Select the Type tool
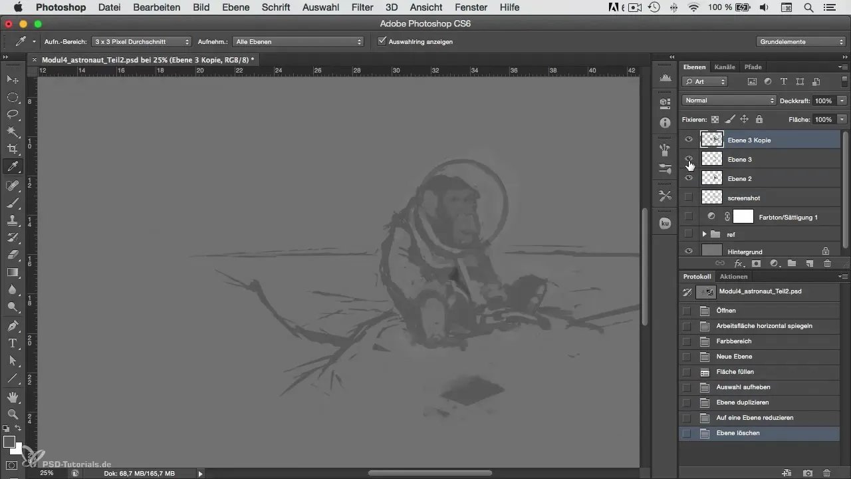 tap(12, 343)
